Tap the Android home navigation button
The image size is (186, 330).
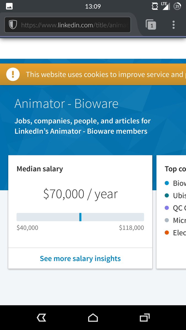pos(93,318)
